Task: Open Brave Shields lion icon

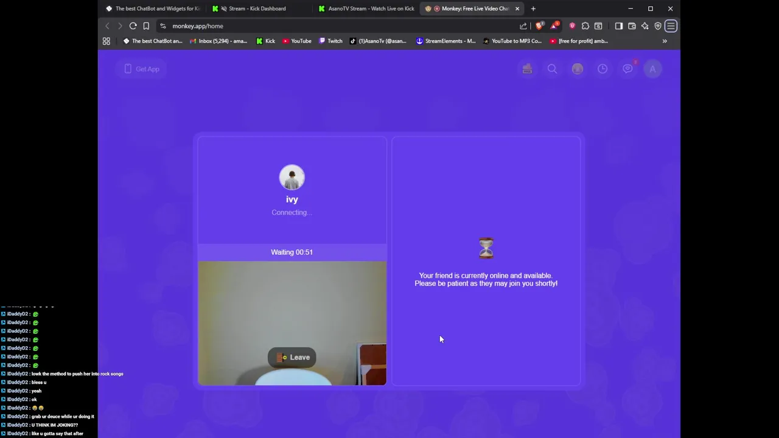Action: pos(539,26)
